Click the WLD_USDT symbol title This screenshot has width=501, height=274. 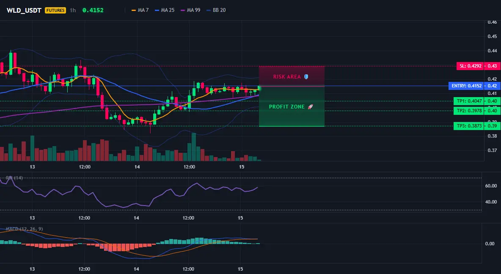pos(24,10)
